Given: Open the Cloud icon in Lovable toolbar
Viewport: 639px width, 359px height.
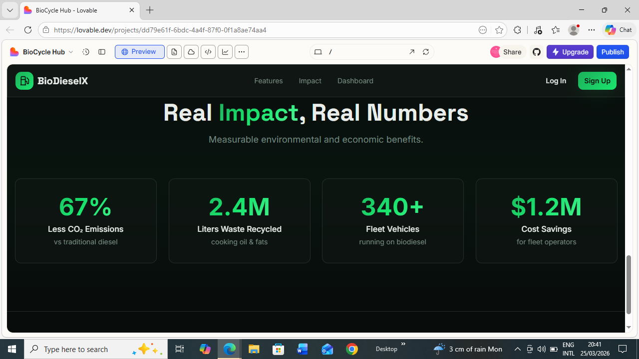Looking at the screenshot, I should pyautogui.click(x=191, y=52).
